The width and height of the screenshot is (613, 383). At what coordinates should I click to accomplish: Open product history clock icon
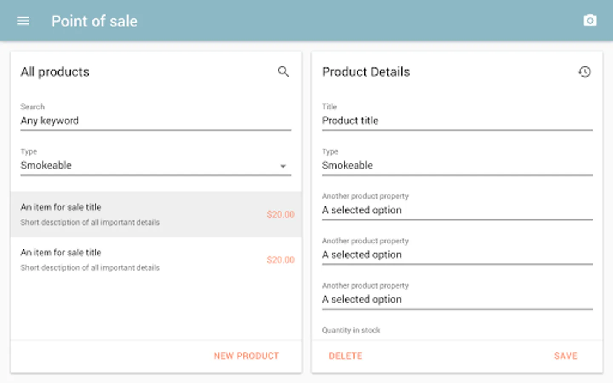pos(584,71)
